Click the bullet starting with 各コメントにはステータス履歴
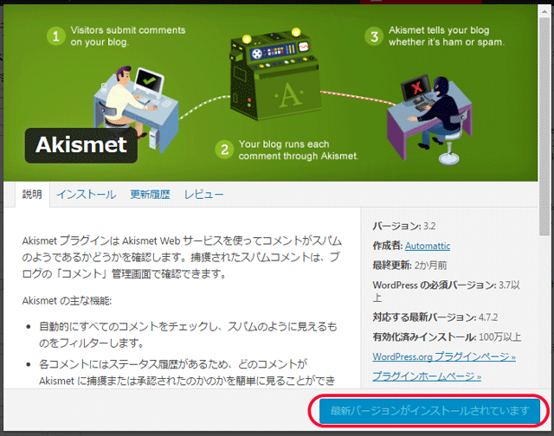The image size is (554, 436). tap(187, 372)
